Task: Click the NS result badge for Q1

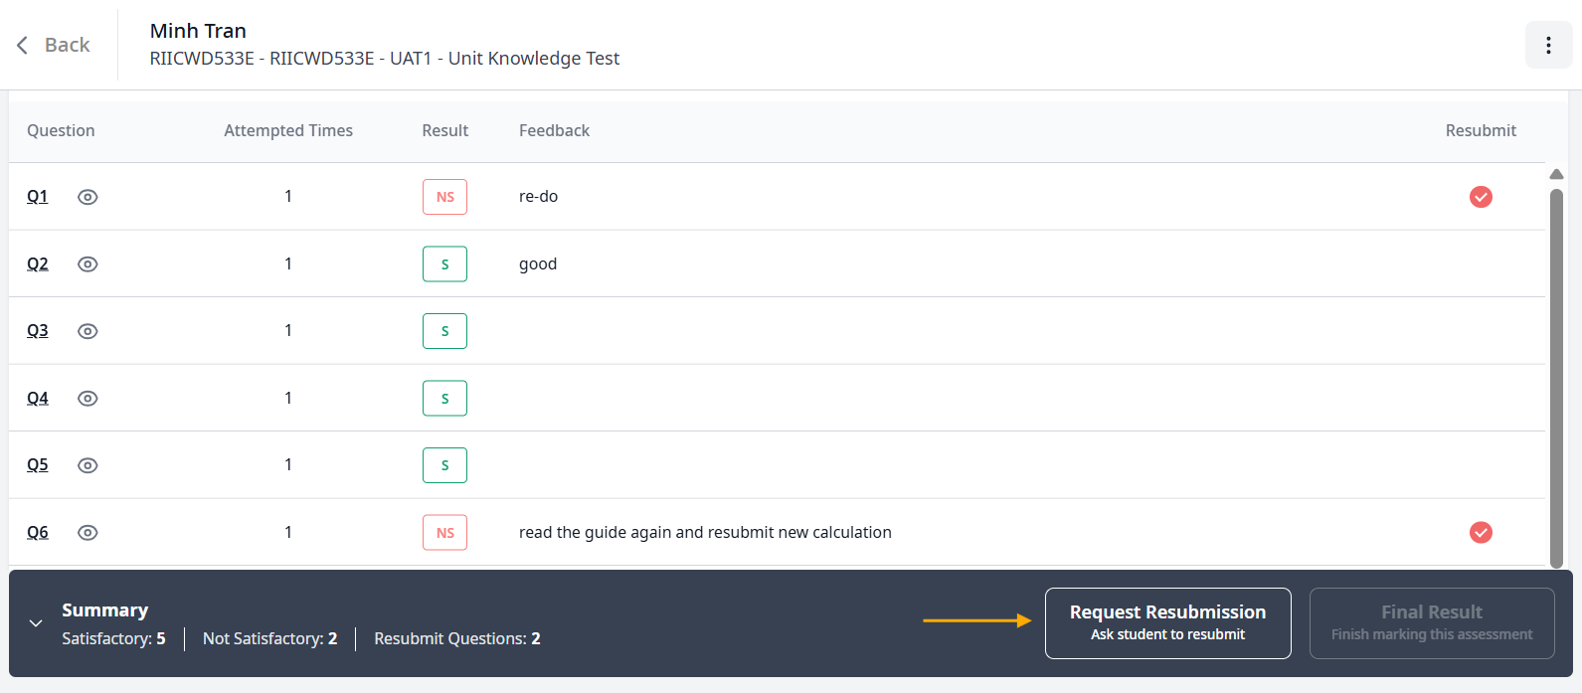Action: 444,197
